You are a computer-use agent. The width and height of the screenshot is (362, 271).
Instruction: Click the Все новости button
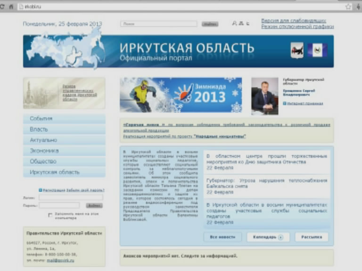point(222,237)
